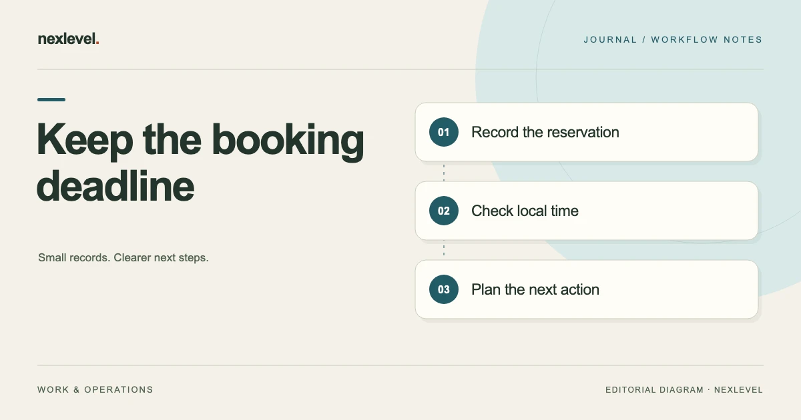Click the step 03 number badge

(x=444, y=289)
